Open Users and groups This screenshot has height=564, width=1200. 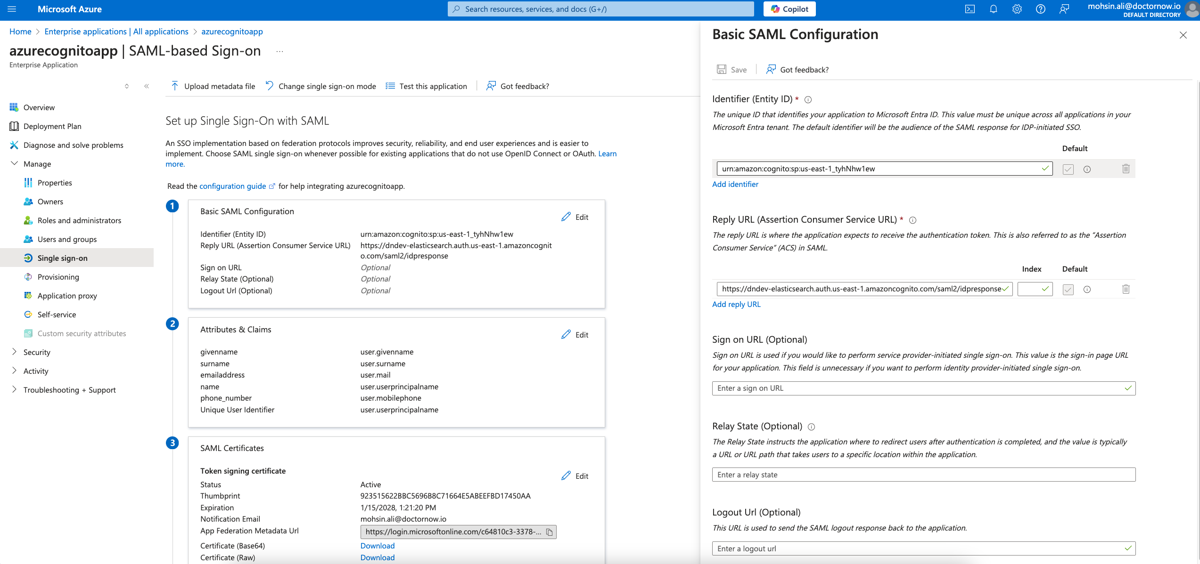tap(67, 239)
